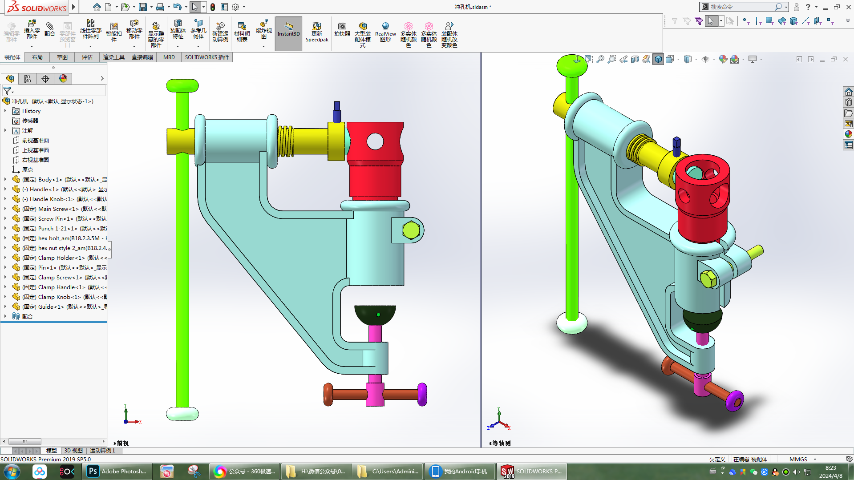
Task: Select the 前视基准面 (Front Plane) item
Action: click(x=31, y=140)
